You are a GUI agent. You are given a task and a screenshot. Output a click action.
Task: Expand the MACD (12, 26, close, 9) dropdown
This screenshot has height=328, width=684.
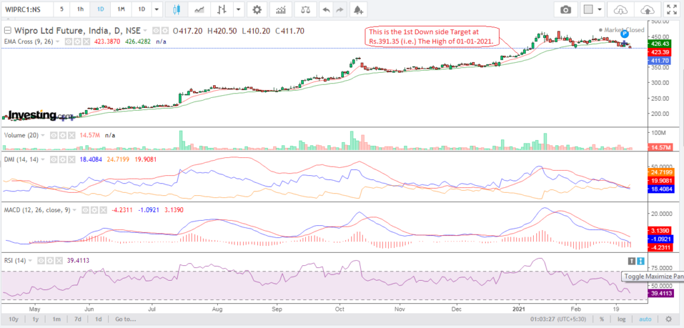coord(75,210)
